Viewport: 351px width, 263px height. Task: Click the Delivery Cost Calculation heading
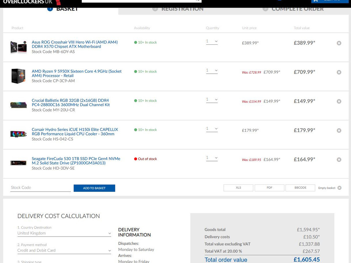pos(59,216)
